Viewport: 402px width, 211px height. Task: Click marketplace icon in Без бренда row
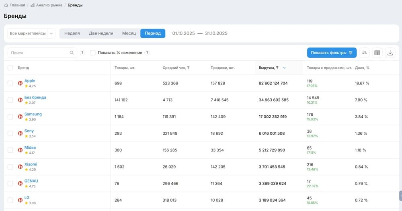(x=20, y=100)
